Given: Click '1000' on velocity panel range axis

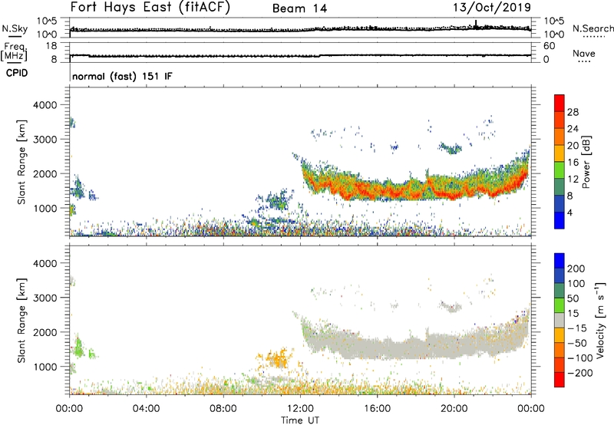Looking at the screenshot, I should (x=45, y=367).
